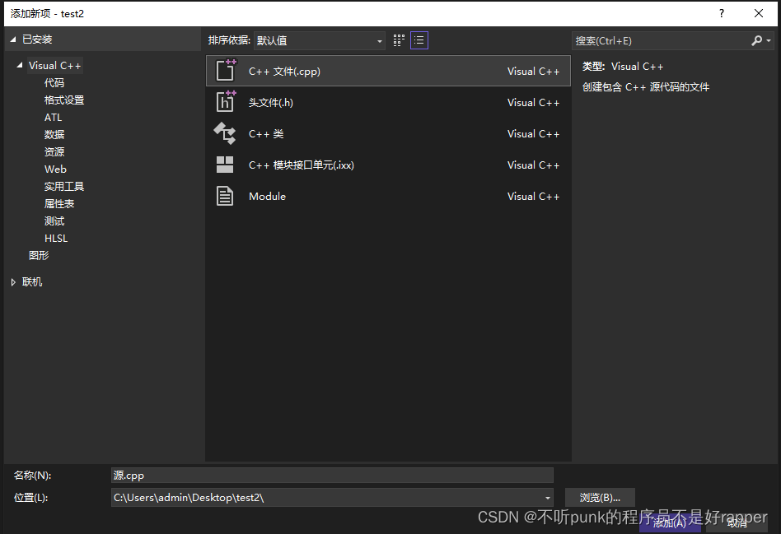Select the 代码 category in sidebar
The width and height of the screenshot is (781, 534).
(x=54, y=82)
